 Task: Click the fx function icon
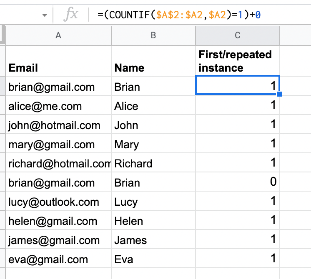click(71, 15)
